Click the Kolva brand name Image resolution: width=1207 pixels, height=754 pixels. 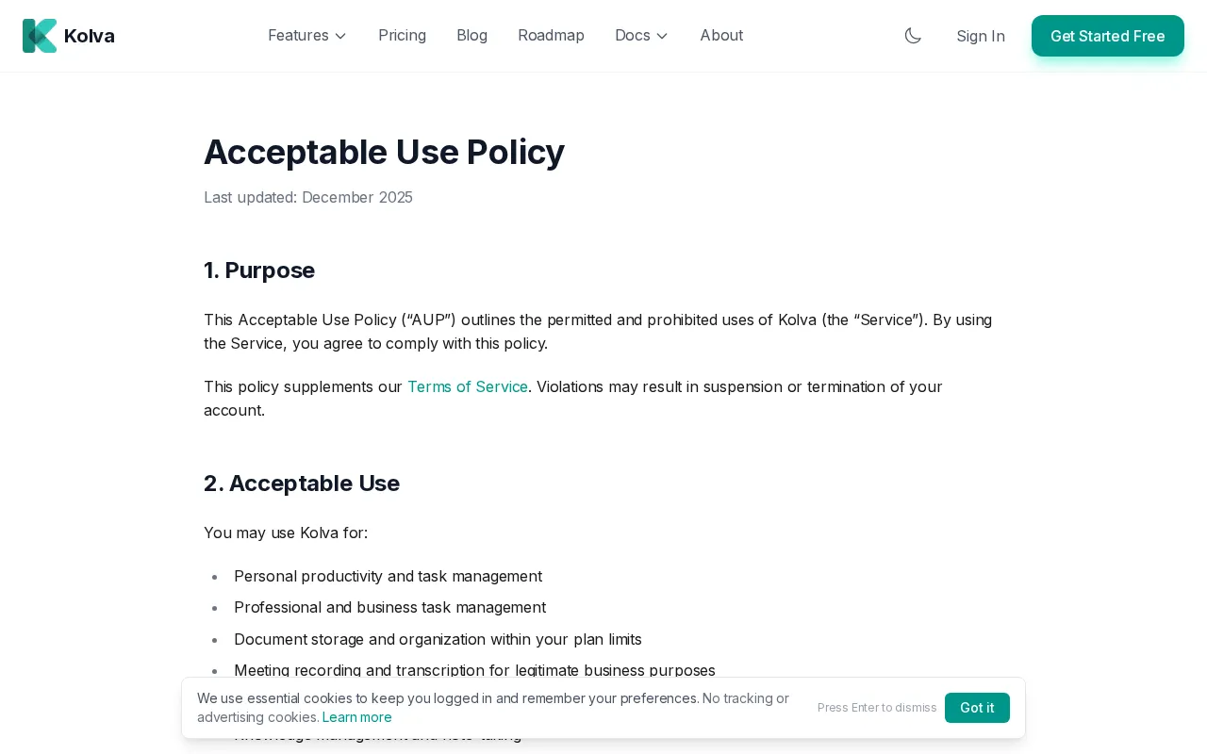(90, 36)
